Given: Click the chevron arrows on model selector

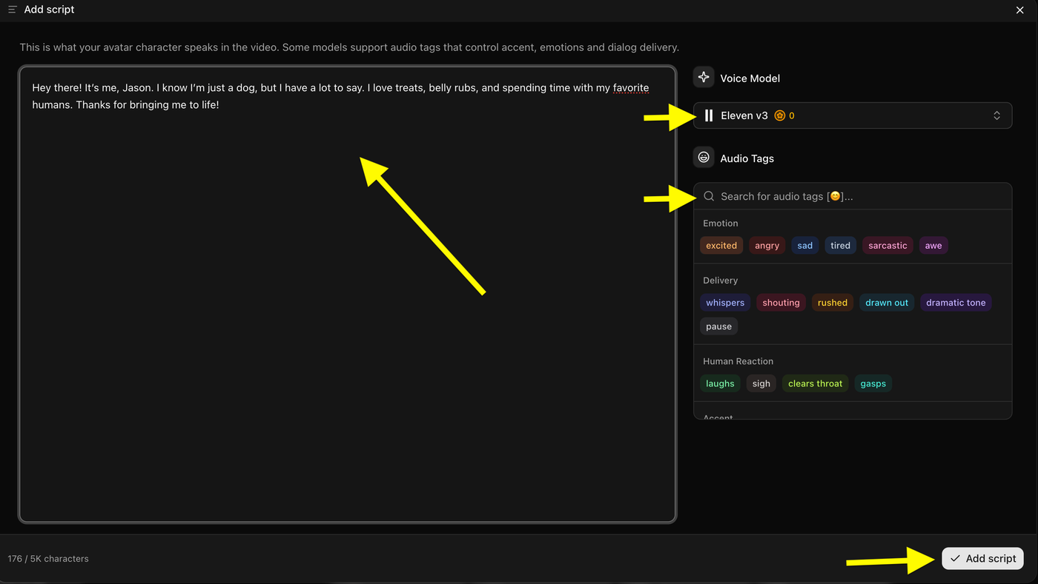Looking at the screenshot, I should (x=996, y=115).
